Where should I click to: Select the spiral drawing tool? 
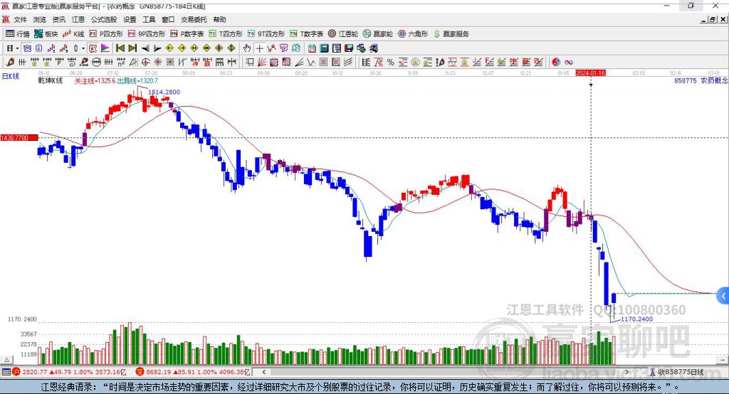pos(72,62)
